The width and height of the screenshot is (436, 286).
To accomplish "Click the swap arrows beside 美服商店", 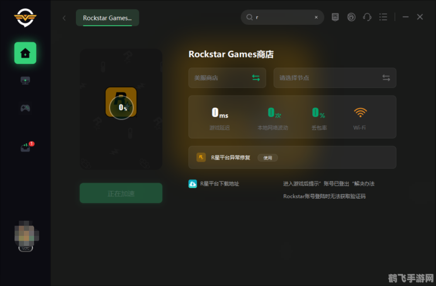I will pyautogui.click(x=256, y=77).
